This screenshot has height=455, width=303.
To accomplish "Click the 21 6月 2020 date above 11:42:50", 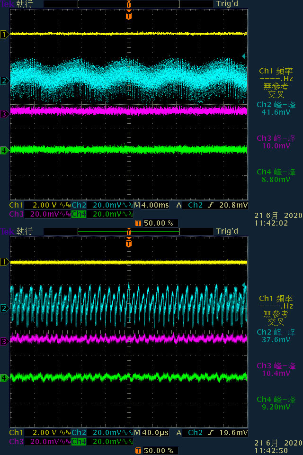I will [278, 443].
